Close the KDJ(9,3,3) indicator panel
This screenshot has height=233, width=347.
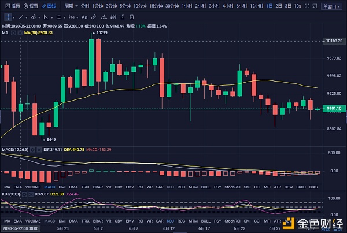click(31, 194)
